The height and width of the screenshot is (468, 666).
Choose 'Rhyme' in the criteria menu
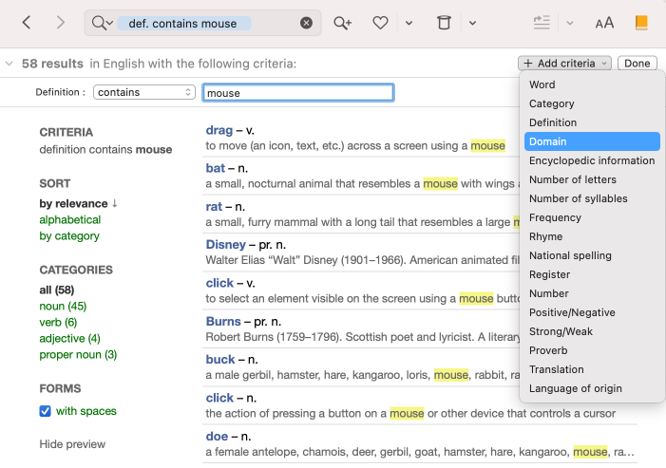545,236
